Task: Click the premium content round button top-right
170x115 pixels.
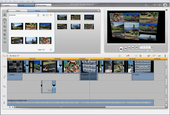Action: pos(165,5)
